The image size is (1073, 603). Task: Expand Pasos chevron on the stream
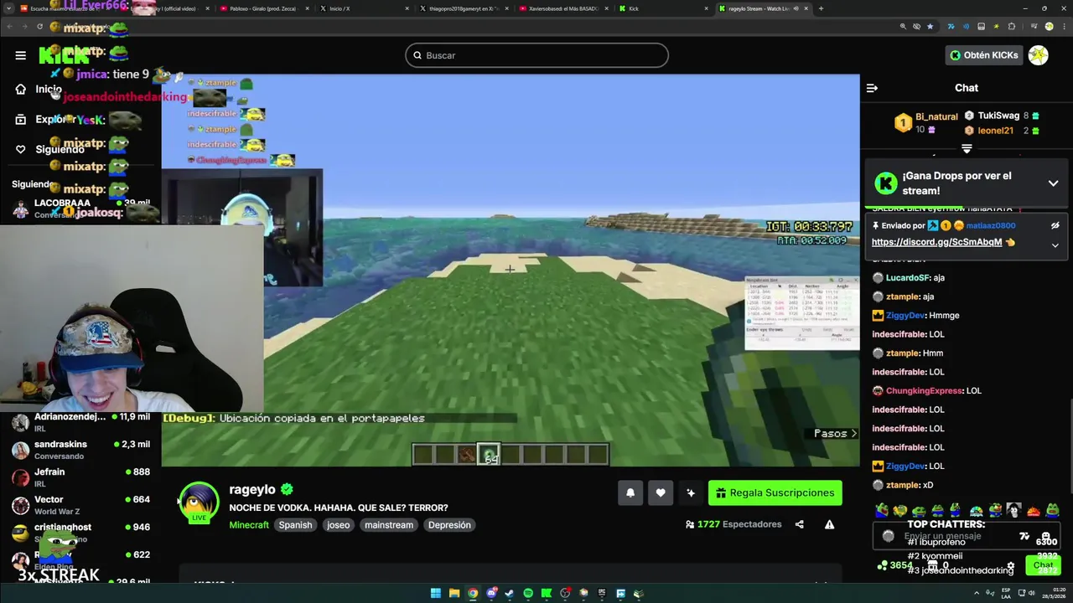(853, 434)
